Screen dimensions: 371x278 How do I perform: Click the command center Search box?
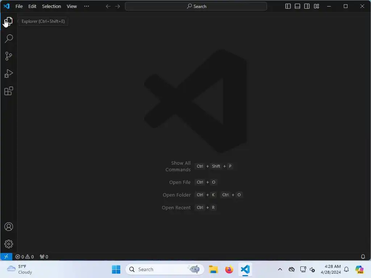[x=196, y=7]
